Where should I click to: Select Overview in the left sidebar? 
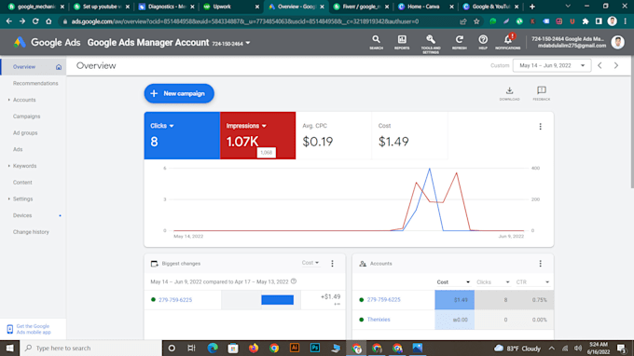pos(24,67)
